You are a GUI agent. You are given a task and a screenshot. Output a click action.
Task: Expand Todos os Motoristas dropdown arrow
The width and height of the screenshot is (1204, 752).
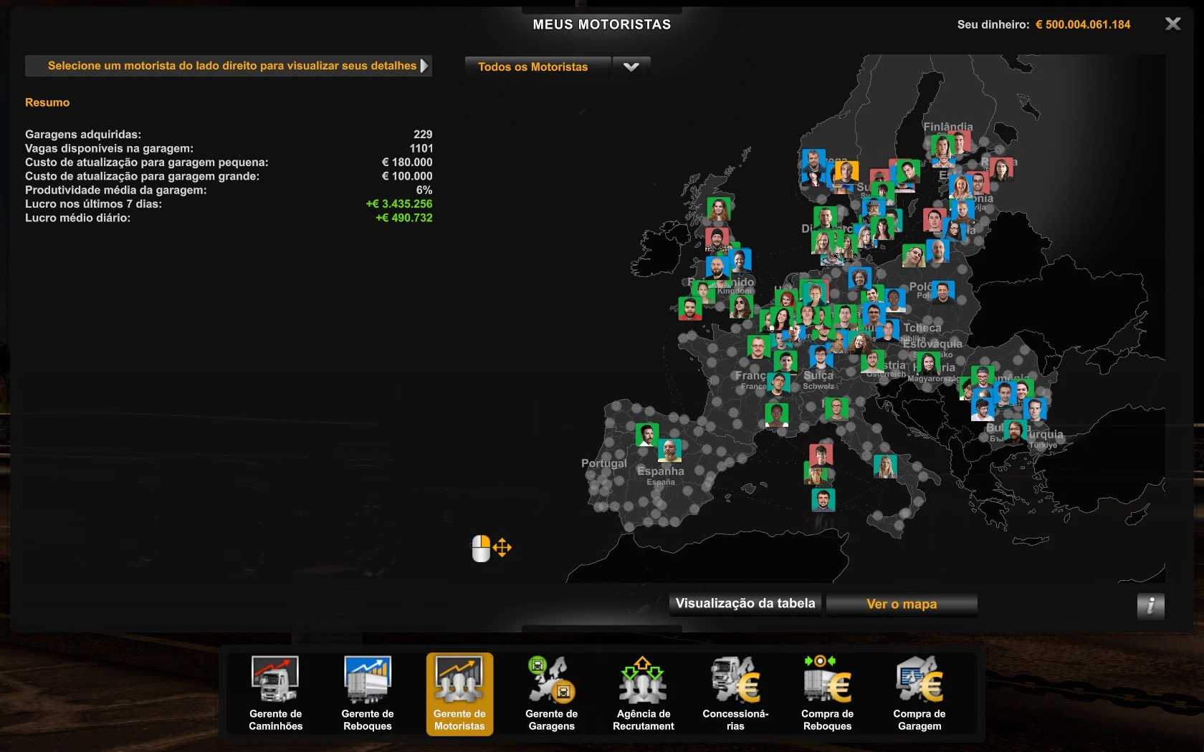pyautogui.click(x=631, y=67)
